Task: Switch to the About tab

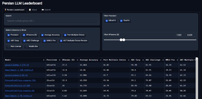Action: (x=33, y=10)
